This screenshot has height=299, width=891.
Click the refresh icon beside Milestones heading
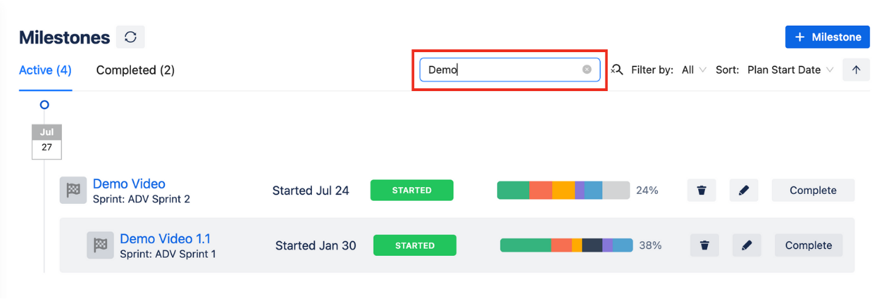click(130, 38)
